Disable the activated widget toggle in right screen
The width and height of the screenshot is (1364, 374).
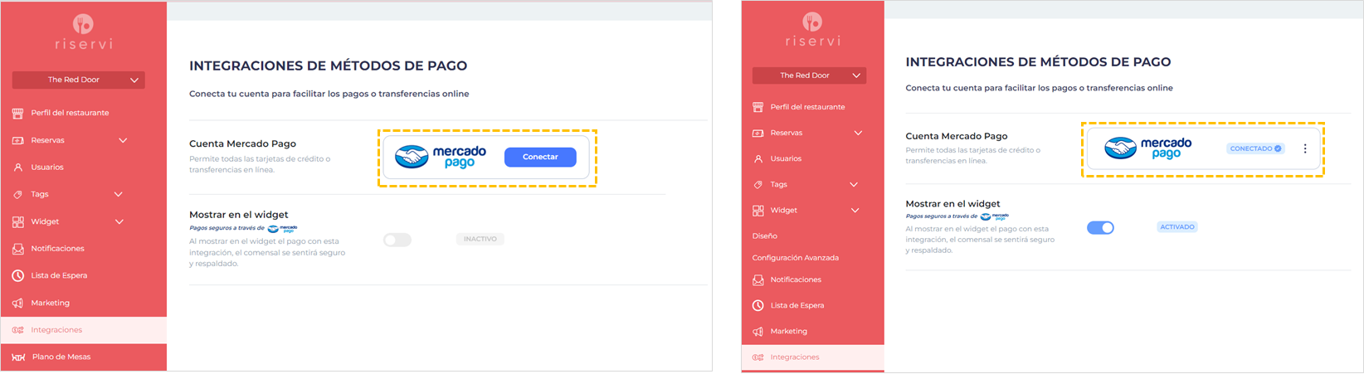click(1100, 227)
